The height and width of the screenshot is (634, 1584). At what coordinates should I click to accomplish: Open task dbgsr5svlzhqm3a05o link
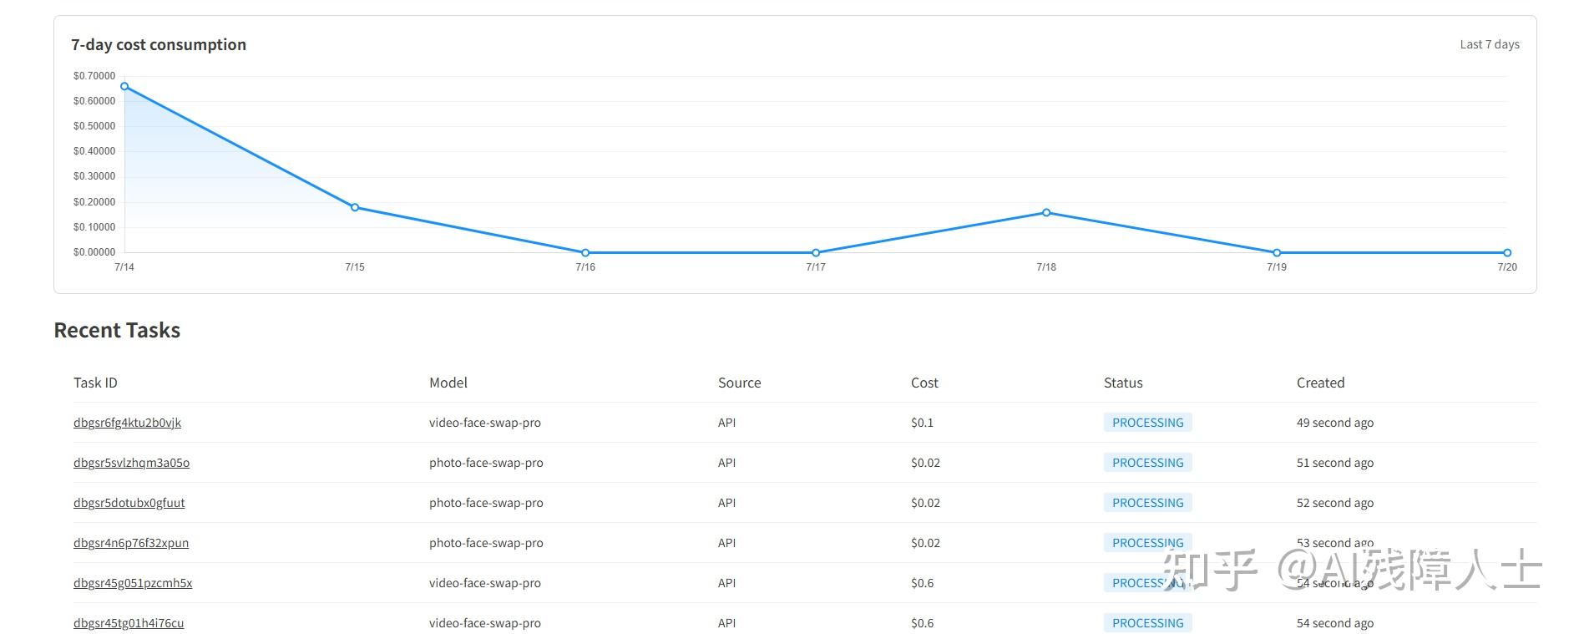[131, 463]
